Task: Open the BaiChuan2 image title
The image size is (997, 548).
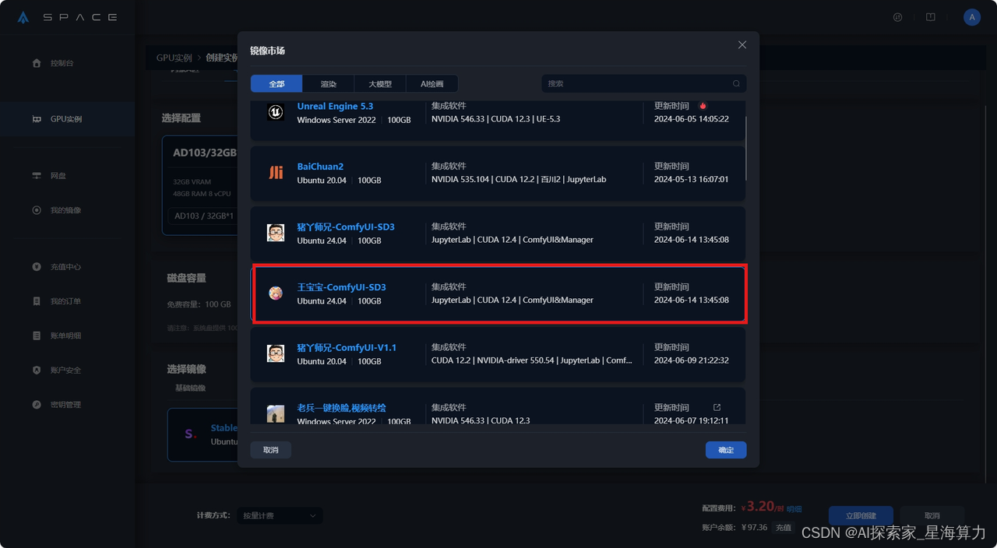Action: tap(320, 167)
